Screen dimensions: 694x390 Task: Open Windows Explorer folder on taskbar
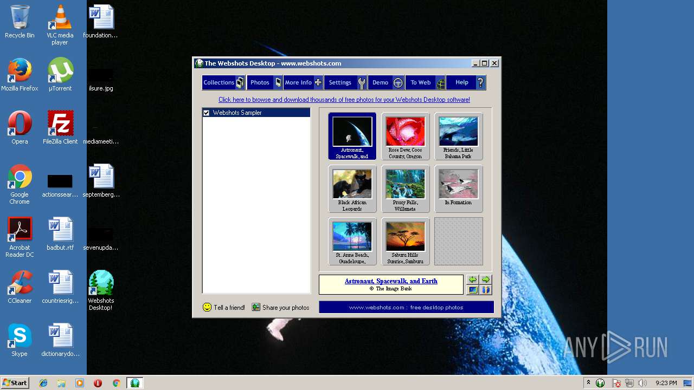pyautogui.click(x=61, y=383)
